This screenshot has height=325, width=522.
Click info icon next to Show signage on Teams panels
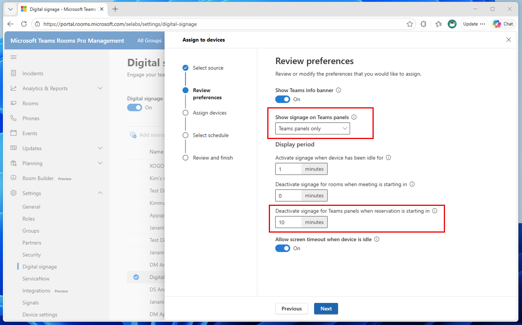click(x=354, y=117)
